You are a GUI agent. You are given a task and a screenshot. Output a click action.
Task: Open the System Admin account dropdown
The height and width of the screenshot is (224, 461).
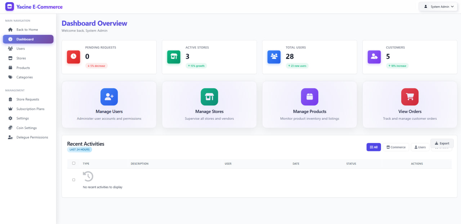click(438, 6)
